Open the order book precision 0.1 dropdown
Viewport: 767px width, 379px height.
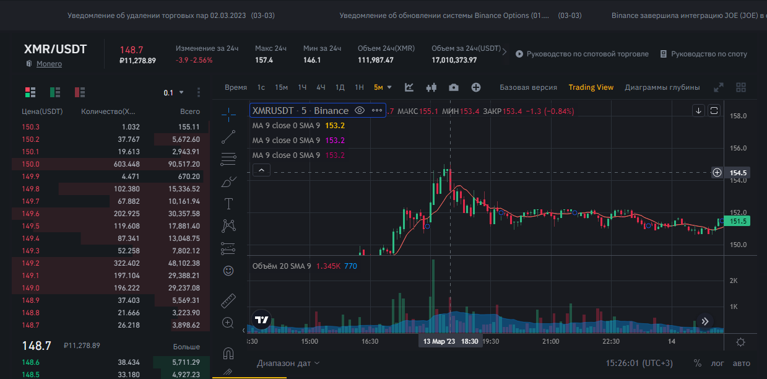[x=174, y=92]
